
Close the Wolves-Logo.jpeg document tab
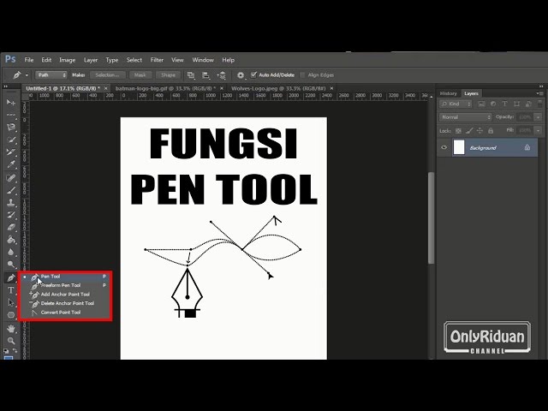[331, 88]
